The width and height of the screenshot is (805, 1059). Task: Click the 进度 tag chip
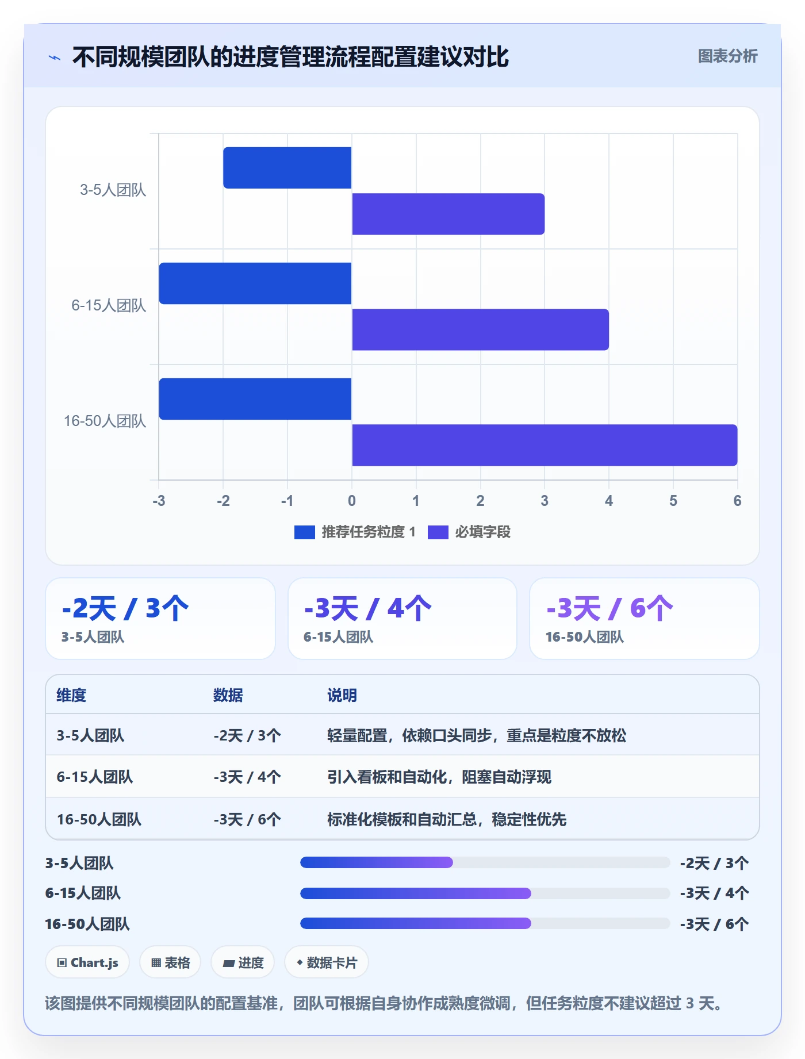tap(243, 962)
